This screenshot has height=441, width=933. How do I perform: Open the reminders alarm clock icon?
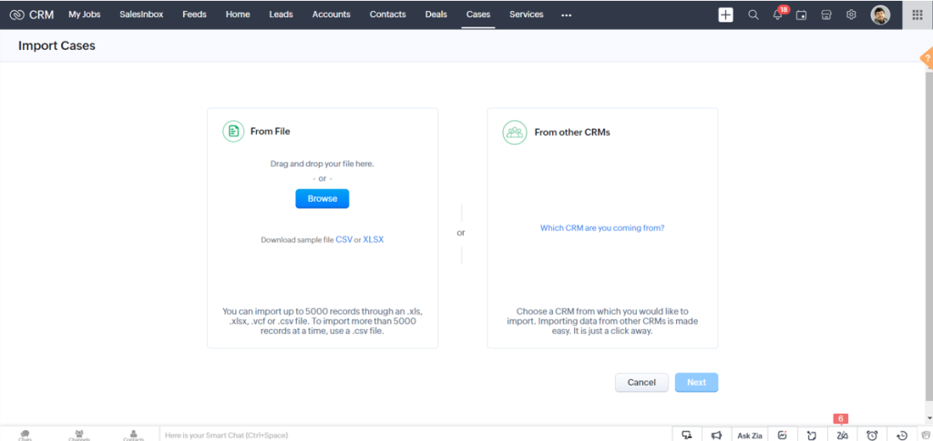coord(872,435)
